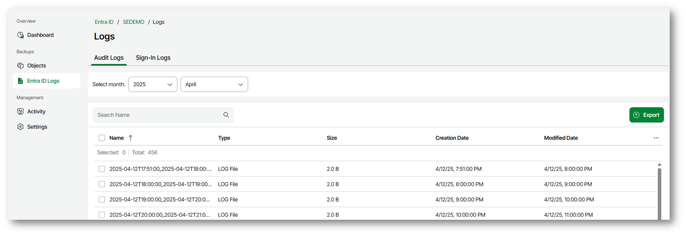Screen dimensions: 686x236
Task: Click the vertical scrollbar of log list
Action: pos(659,193)
